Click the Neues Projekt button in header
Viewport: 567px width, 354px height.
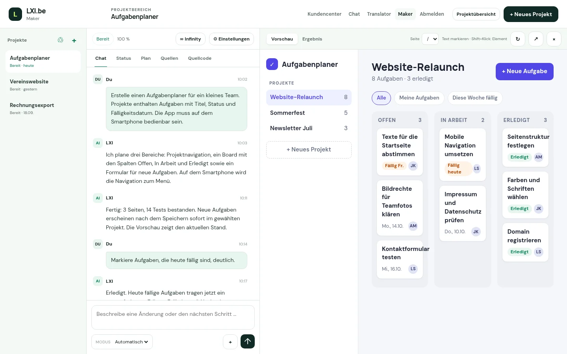[531, 14]
